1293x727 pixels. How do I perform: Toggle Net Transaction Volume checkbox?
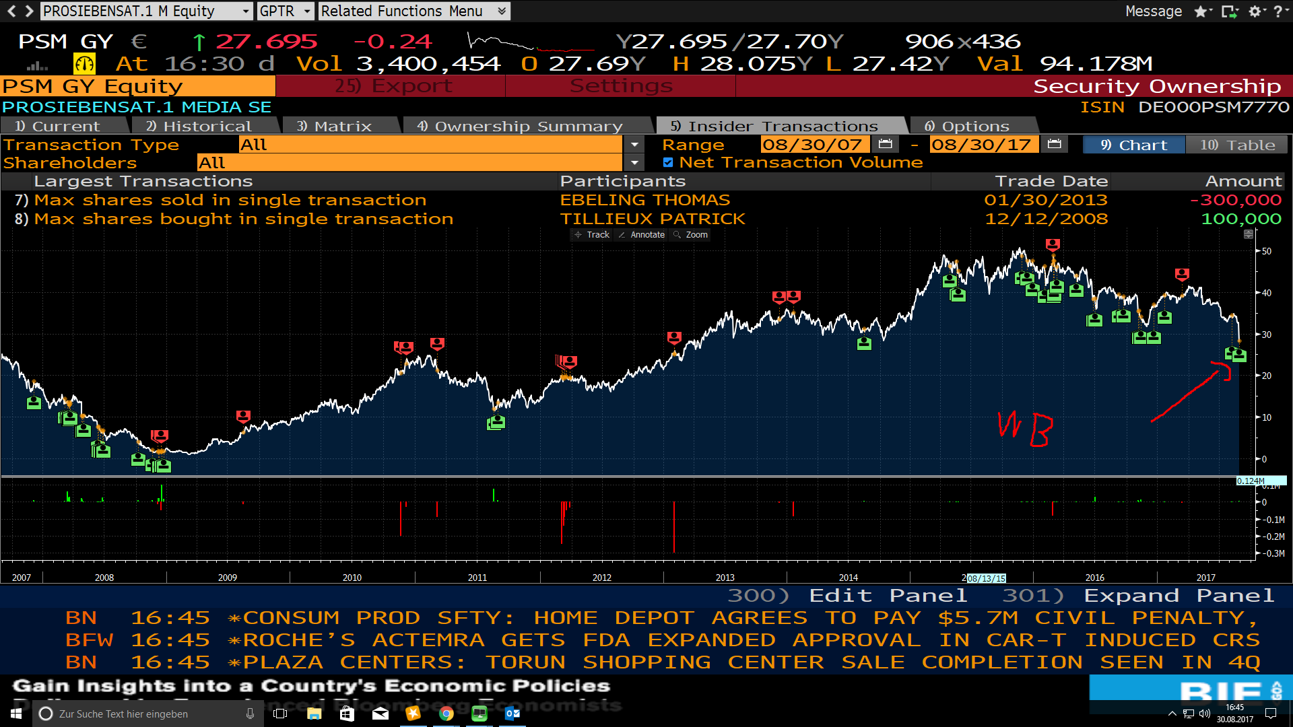[x=668, y=162]
